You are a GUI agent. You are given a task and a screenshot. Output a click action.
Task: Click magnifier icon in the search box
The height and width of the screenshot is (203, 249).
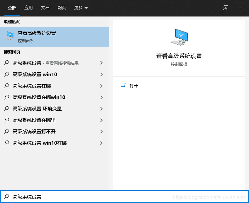[6, 197]
